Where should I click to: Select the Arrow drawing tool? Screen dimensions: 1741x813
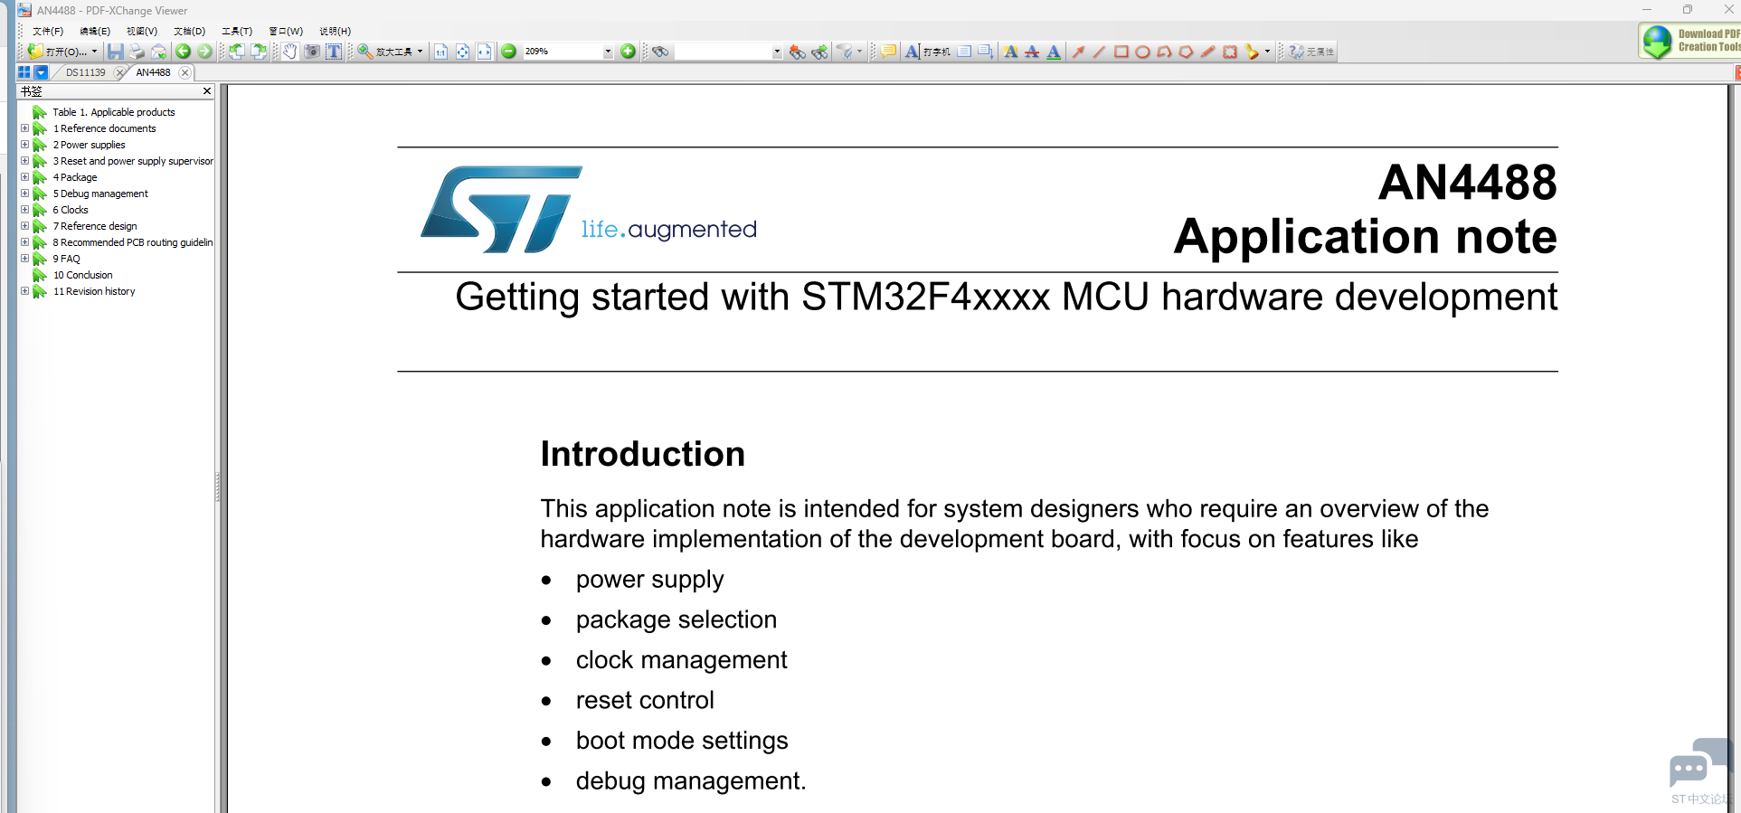click(x=1078, y=52)
